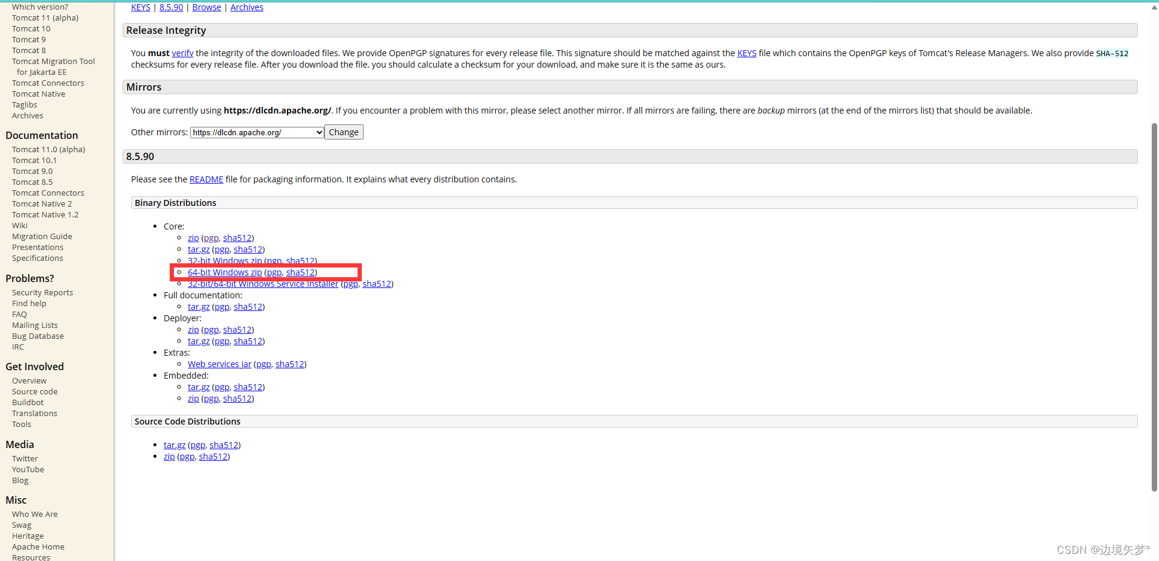Image resolution: width=1159 pixels, height=561 pixels.
Task: Open Find help link
Action: (29, 304)
